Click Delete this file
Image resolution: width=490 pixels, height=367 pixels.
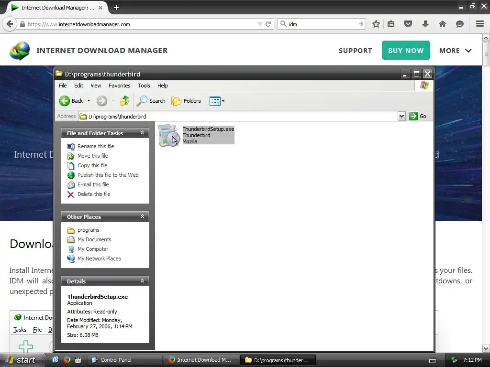(94, 194)
